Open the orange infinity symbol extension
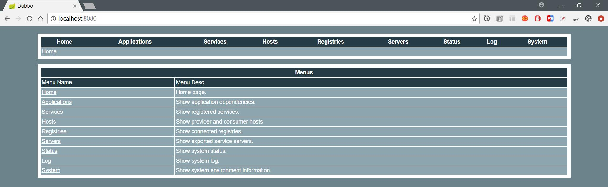 pyautogui.click(x=525, y=19)
